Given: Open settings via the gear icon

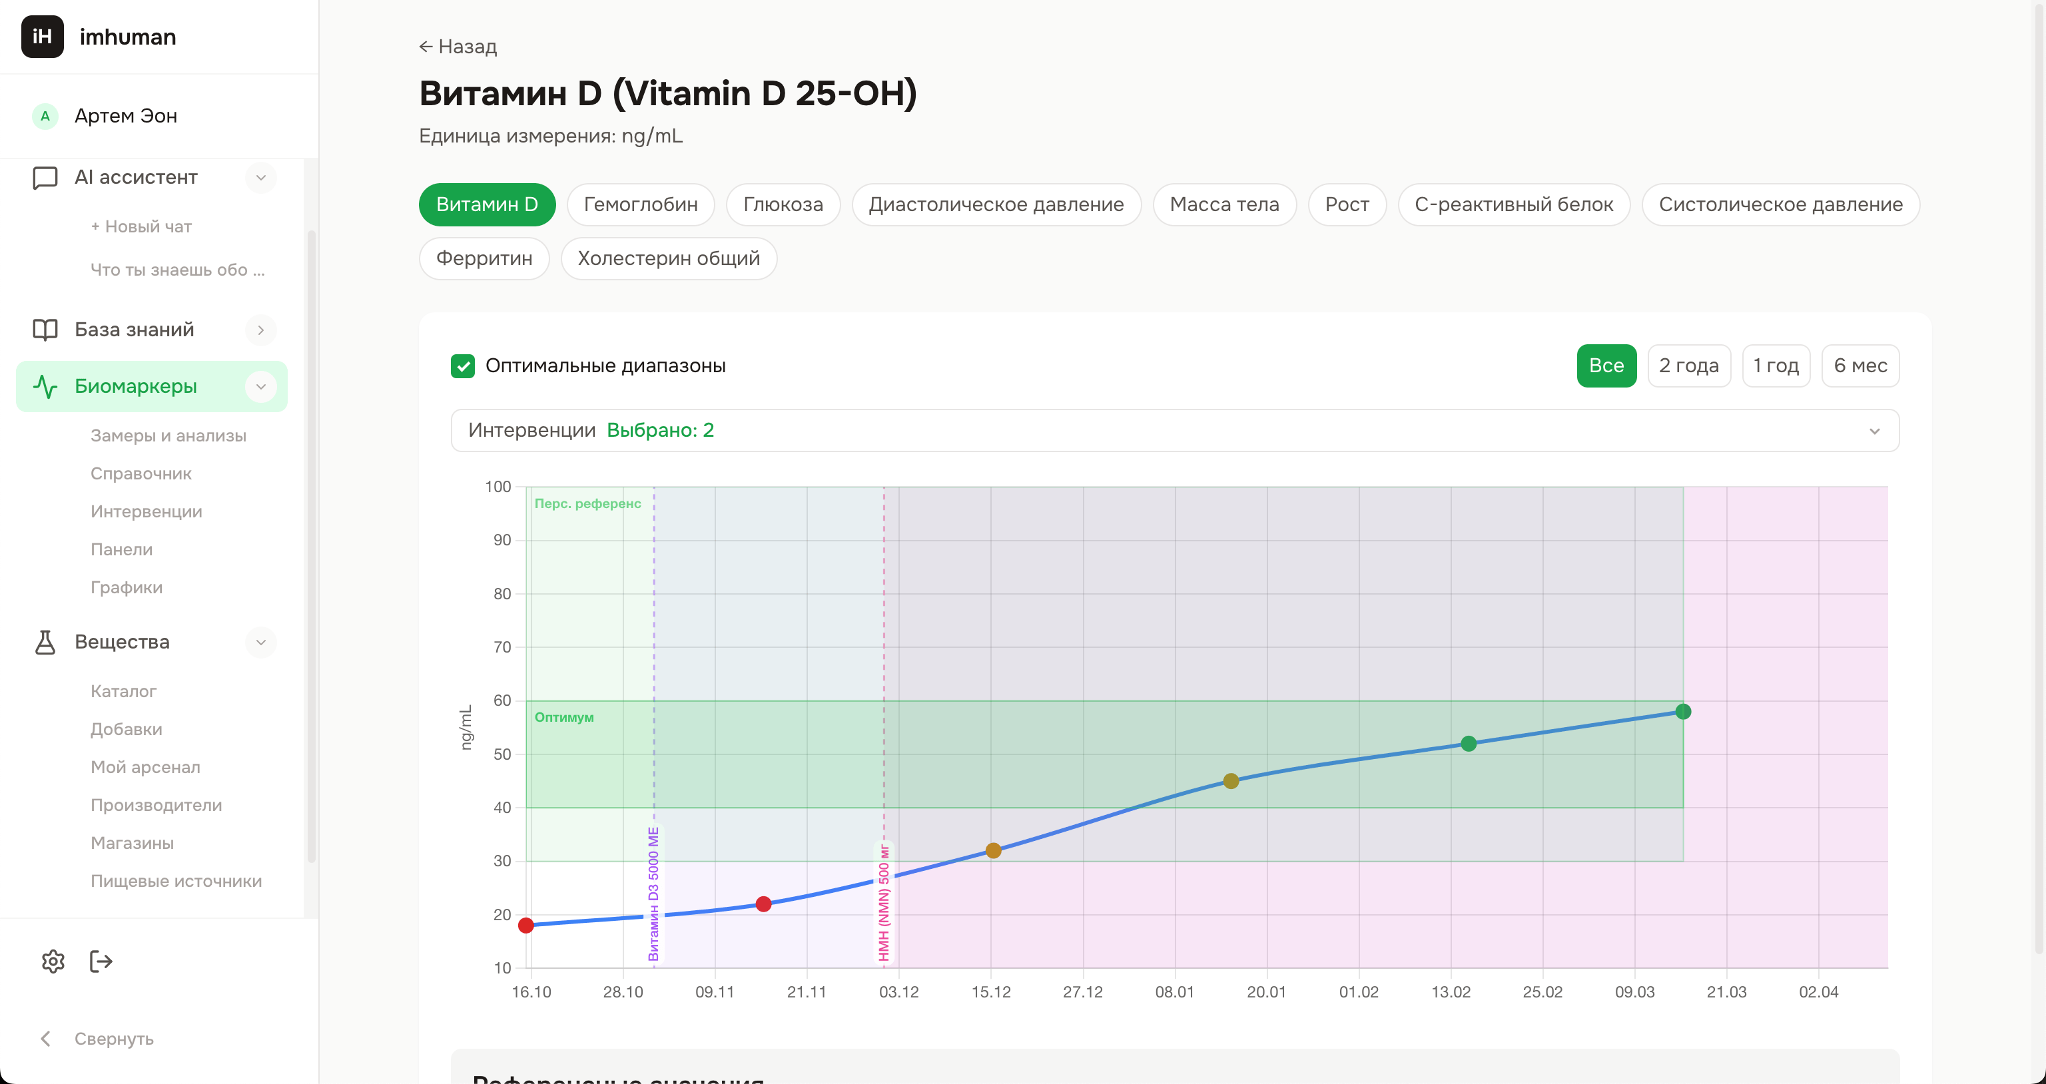Looking at the screenshot, I should click(x=53, y=961).
